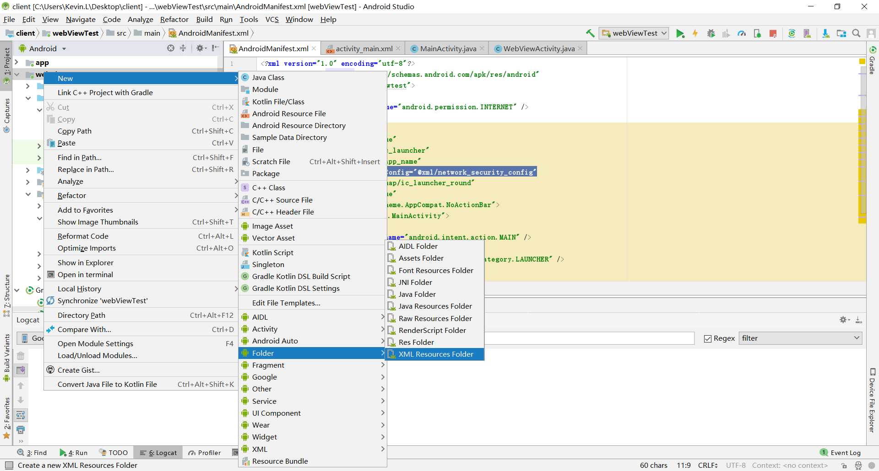This screenshot has width=879, height=471.
Task: Open the Profiler tool window tab
Action: coord(205,453)
